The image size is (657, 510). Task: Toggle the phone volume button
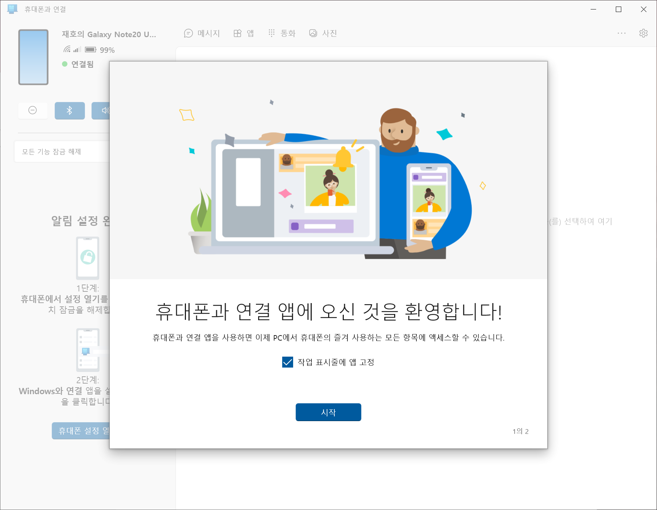pyautogui.click(x=101, y=110)
